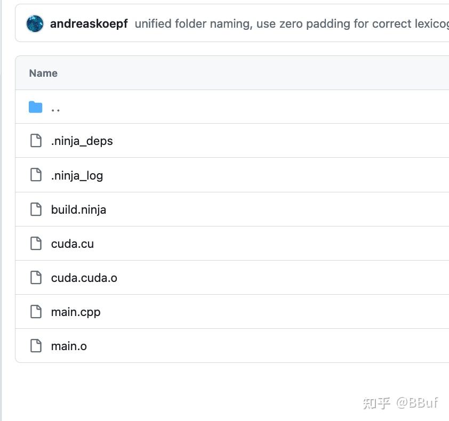This screenshot has width=449, height=421.
Task: Open the build.ninja file
Action: click(78, 209)
